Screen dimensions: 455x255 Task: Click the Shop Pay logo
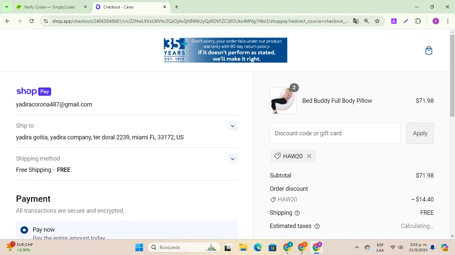click(x=34, y=91)
